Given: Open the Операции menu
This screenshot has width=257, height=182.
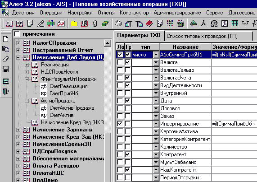Looking at the screenshot, I should 51,13.
